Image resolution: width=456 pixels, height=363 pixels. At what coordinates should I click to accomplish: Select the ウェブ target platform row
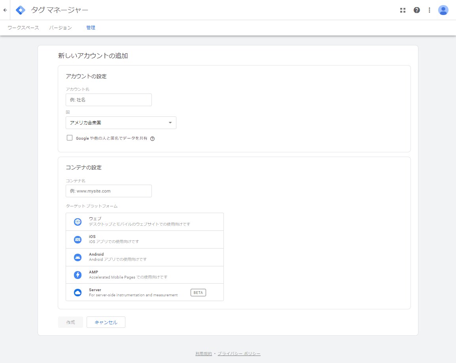coord(145,222)
